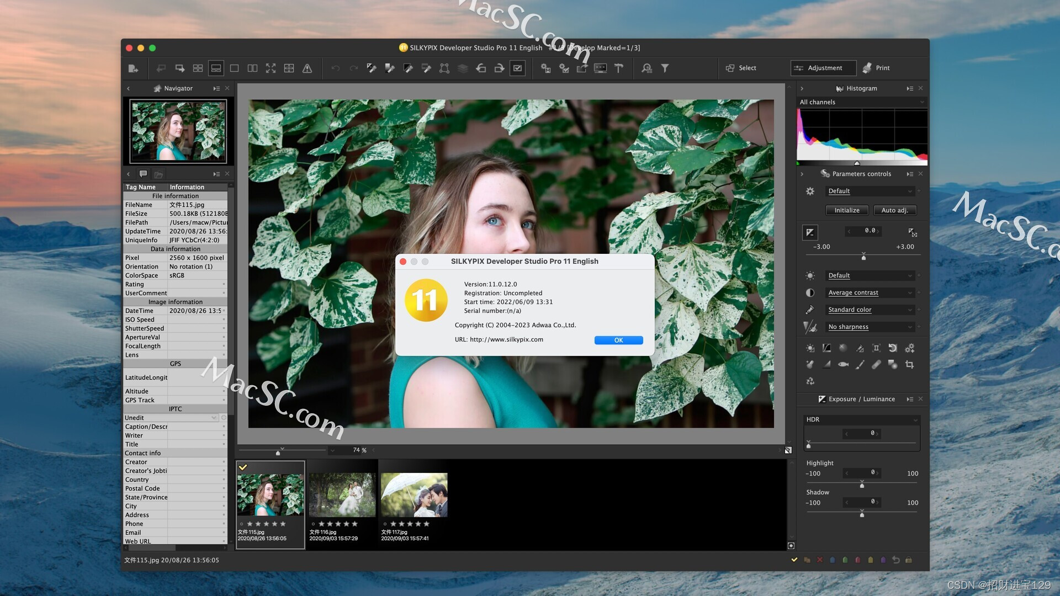Screen dimensions: 1060x596
Task: Toggle the red delete mark in status bar
Action: point(819,560)
